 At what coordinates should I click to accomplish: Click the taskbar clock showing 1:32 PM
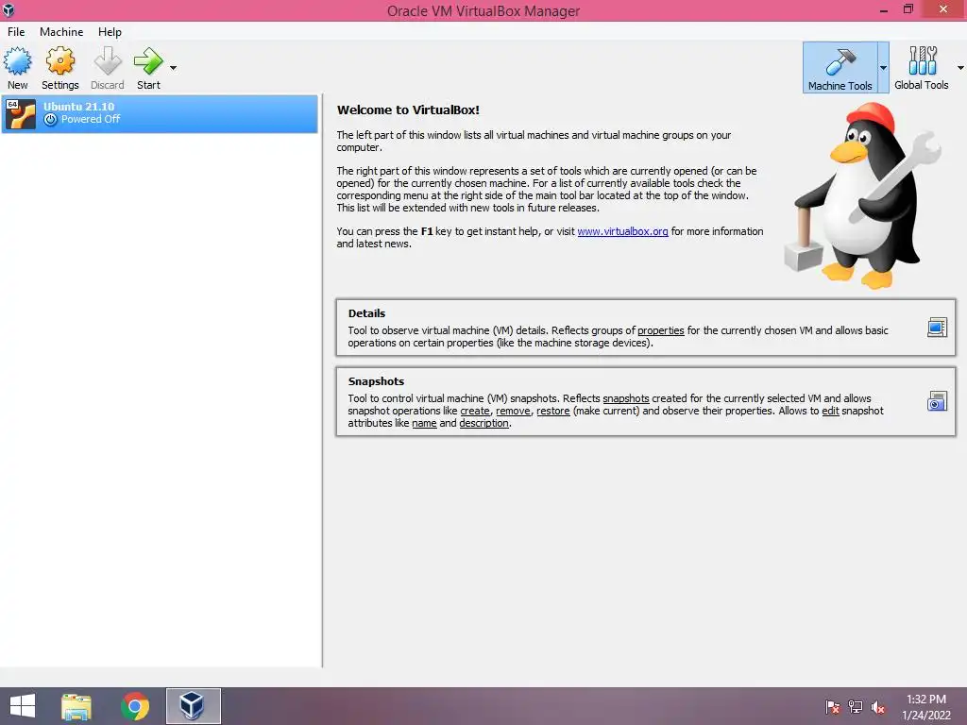pyautogui.click(x=926, y=700)
